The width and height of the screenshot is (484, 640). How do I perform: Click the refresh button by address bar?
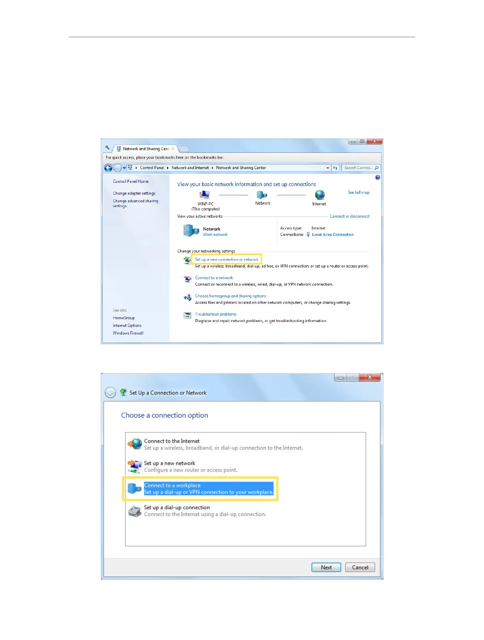coord(335,168)
